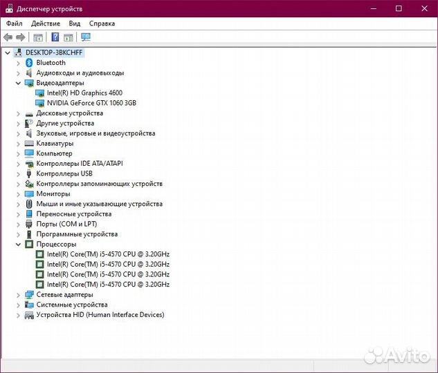The width and height of the screenshot is (438, 373).
Task: Click the Другие устройства unknown device icon
Action: pyautogui.click(x=29, y=123)
